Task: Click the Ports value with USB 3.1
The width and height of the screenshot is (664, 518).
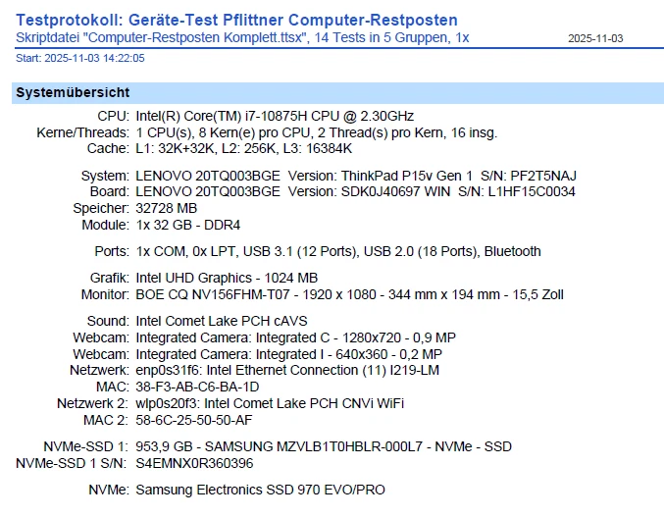Action: [x=338, y=251]
